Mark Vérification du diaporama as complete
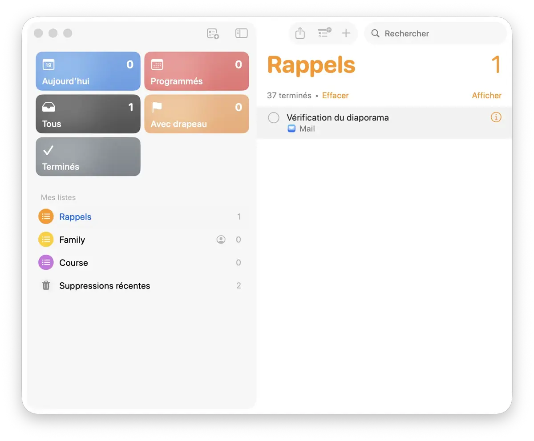 274,118
